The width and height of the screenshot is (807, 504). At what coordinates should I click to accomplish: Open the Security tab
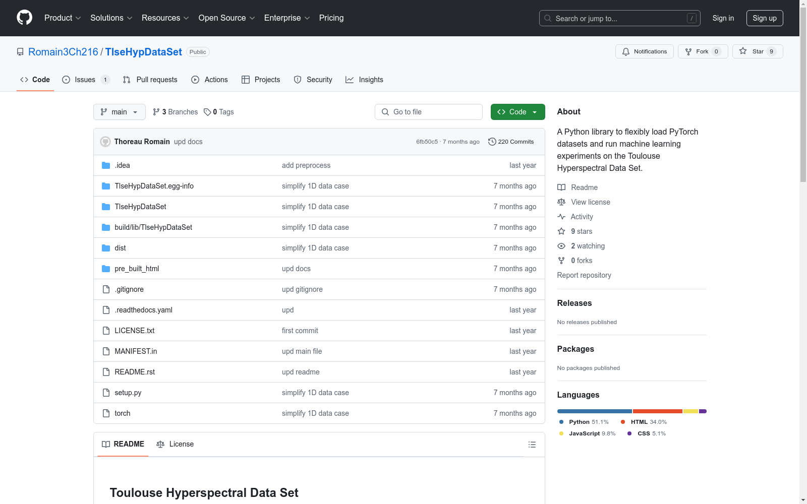(x=313, y=80)
